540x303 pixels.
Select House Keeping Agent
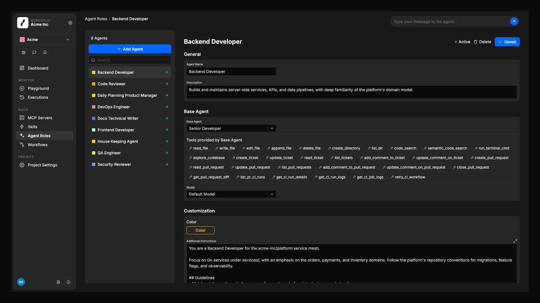(x=130, y=141)
